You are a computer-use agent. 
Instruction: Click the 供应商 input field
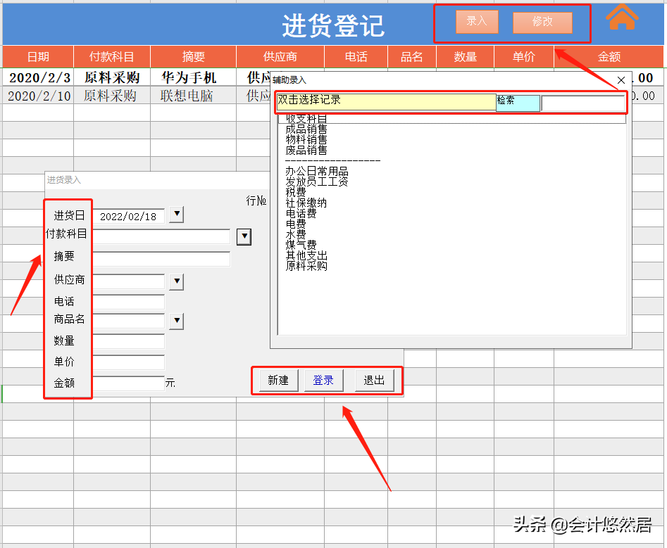click(129, 281)
